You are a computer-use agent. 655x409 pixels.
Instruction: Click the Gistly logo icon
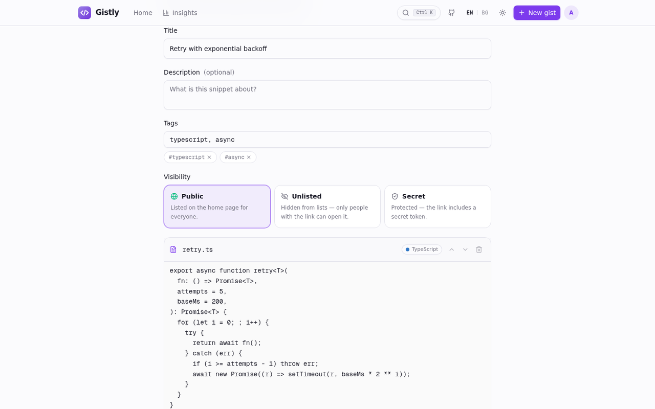pyautogui.click(x=84, y=13)
